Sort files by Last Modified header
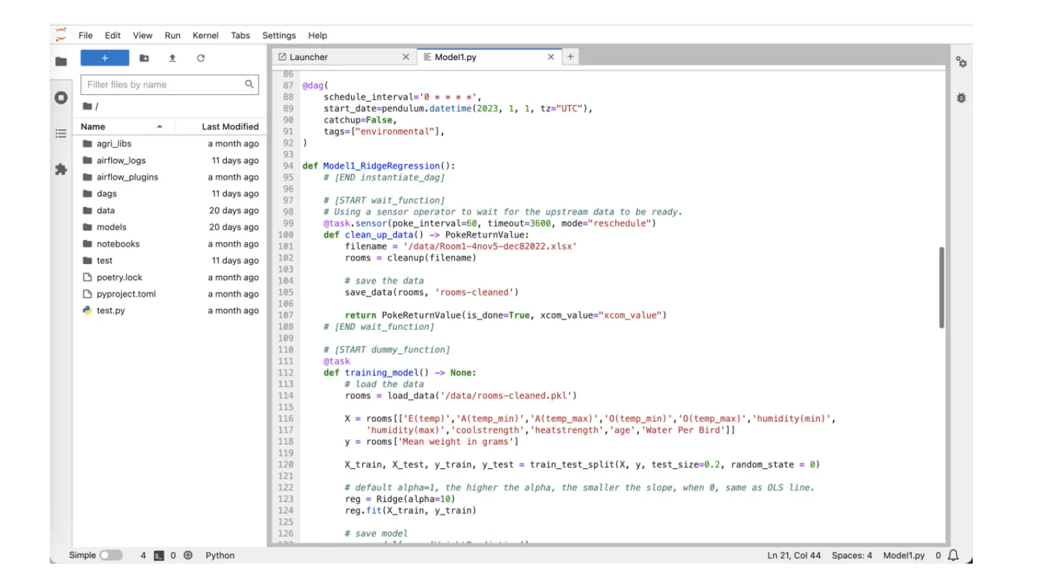This screenshot has width=1037, height=581. [220, 127]
